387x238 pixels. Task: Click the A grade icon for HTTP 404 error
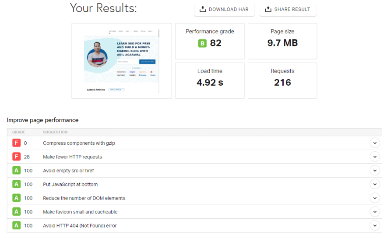pos(16,226)
